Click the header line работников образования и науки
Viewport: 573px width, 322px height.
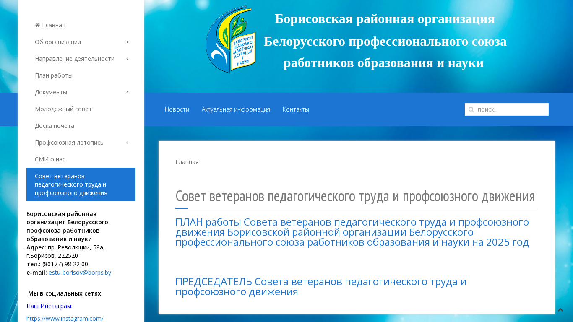[383, 63]
